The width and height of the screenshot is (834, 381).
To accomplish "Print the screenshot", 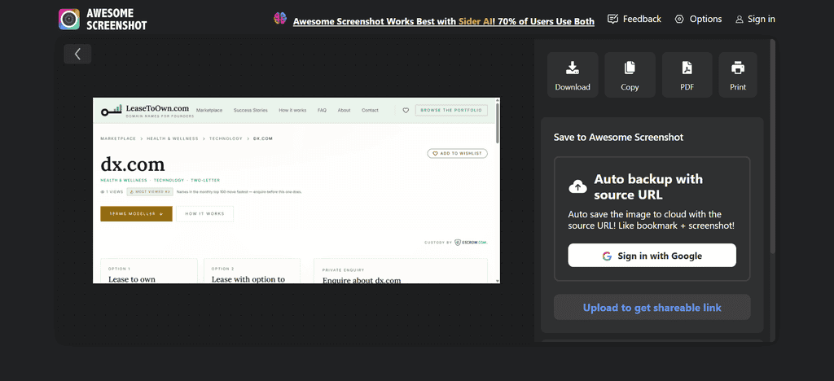I will [x=738, y=75].
